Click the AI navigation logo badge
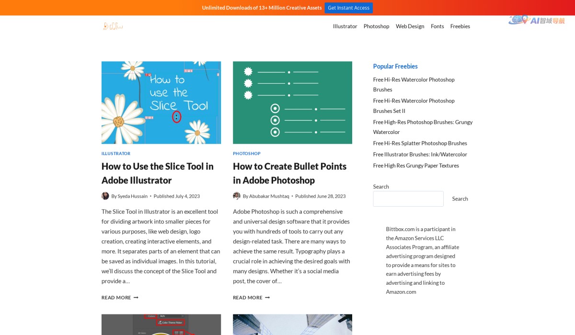Viewport: 575px width, 335px height. coord(537,20)
